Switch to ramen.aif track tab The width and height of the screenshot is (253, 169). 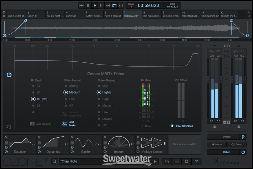tap(36, 14)
